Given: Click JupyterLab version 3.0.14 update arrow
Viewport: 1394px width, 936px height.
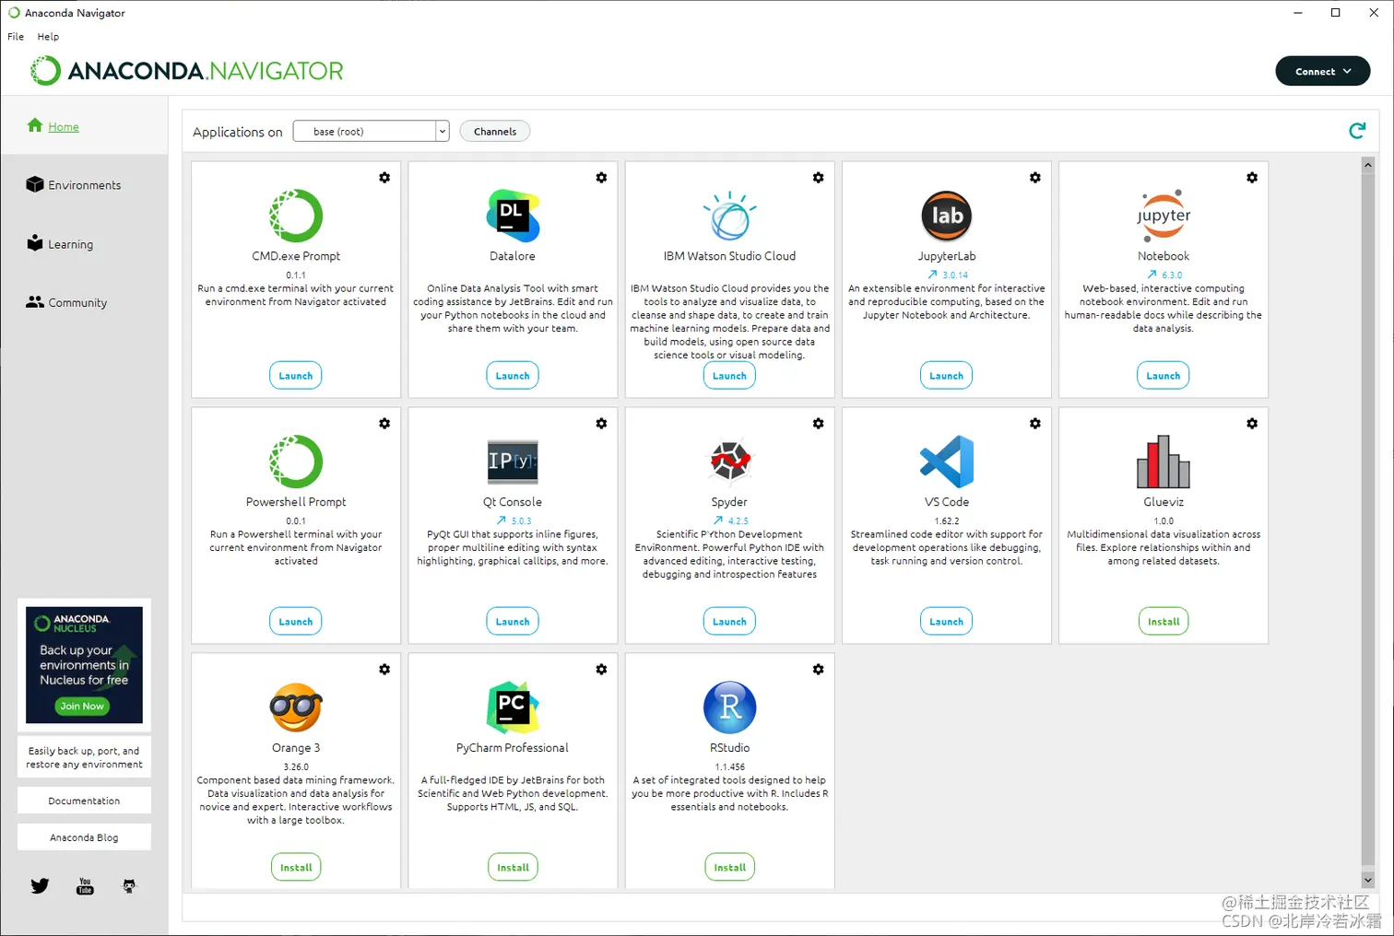Looking at the screenshot, I should 932,275.
